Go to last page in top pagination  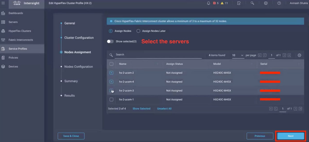[289, 55]
